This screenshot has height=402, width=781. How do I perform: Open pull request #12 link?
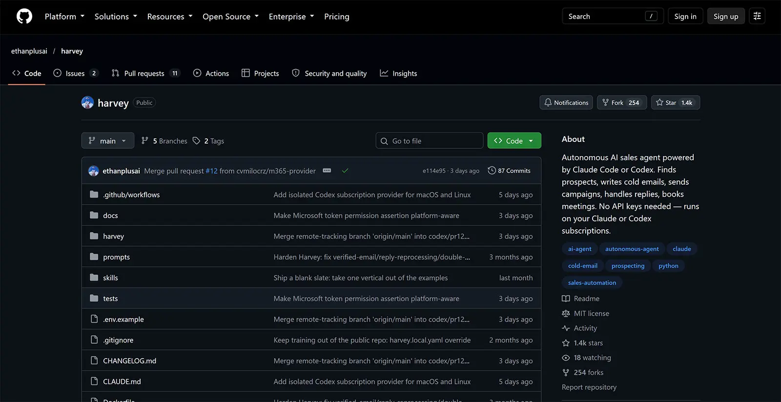coord(211,171)
